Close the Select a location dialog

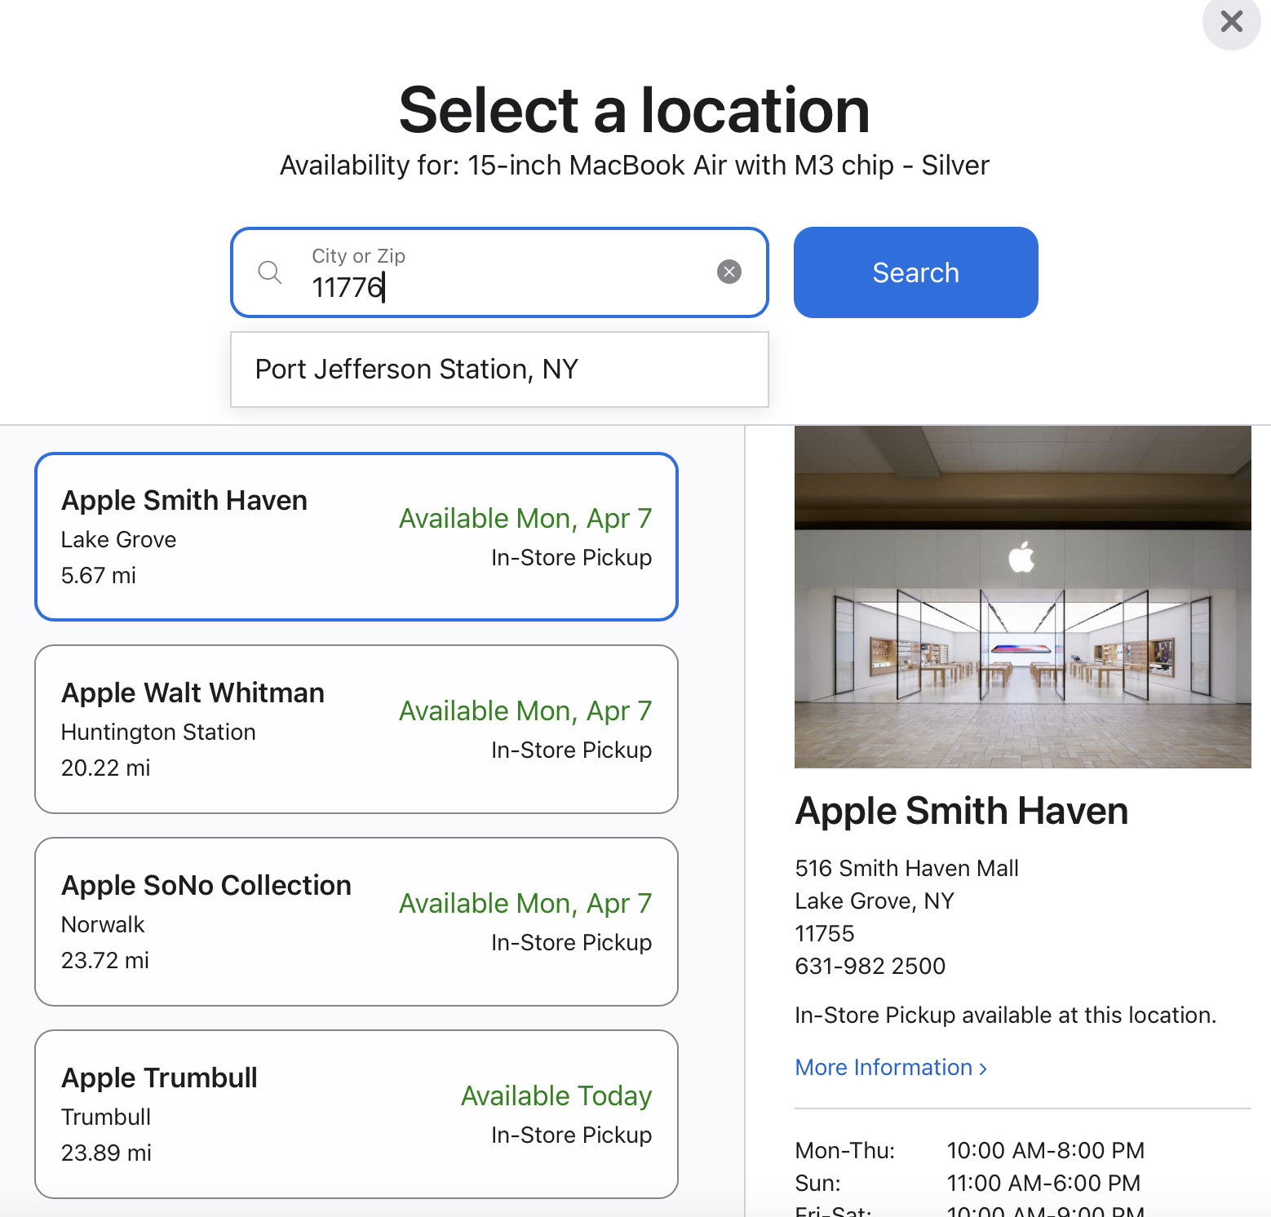(x=1231, y=21)
